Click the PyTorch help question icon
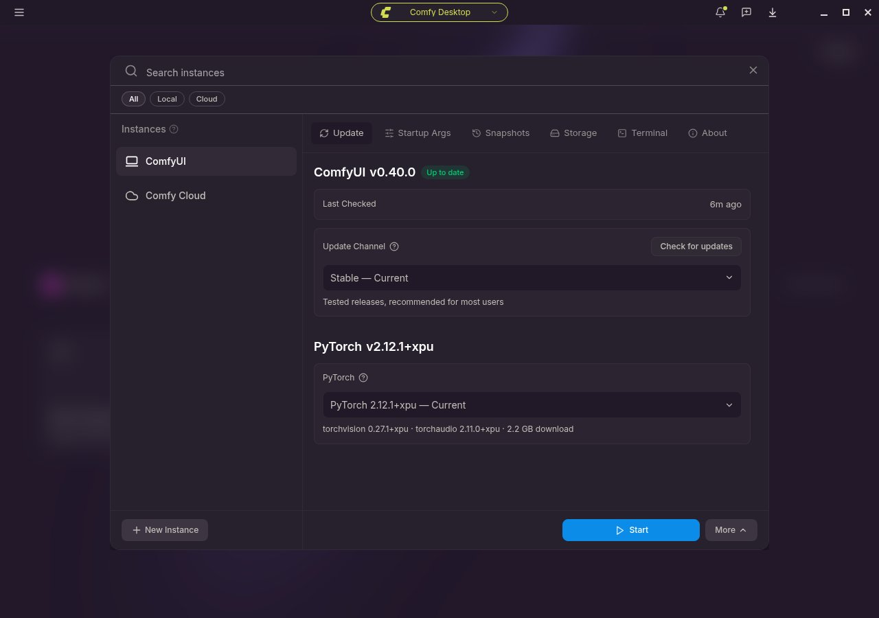This screenshot has width=879, height=618. pyautogui.click(x=363, y=378)
